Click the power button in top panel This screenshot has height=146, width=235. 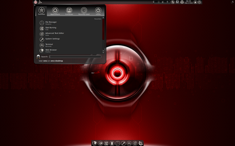pos(199,2)
